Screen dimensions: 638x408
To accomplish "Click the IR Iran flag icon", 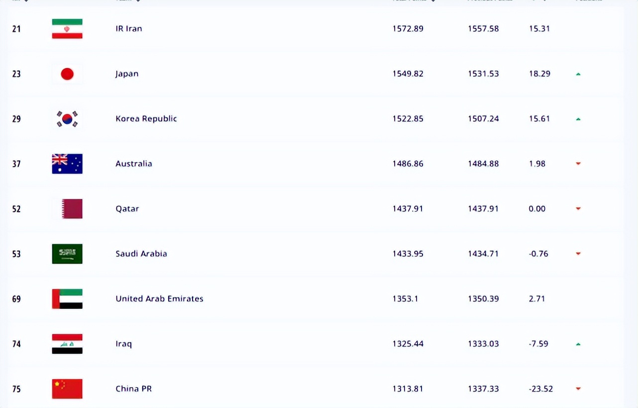I will [x=67, y=29].
